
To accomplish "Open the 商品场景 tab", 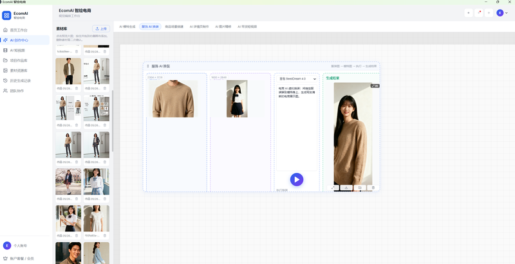I will 174,26.
